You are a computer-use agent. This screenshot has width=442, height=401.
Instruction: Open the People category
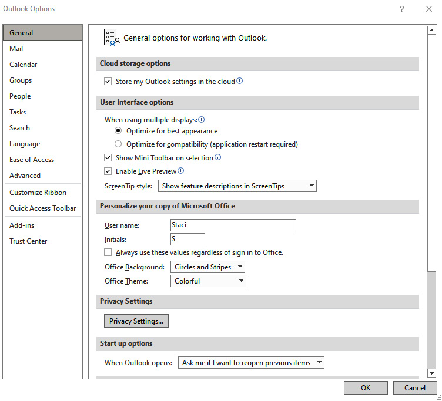tap(42, 96)
